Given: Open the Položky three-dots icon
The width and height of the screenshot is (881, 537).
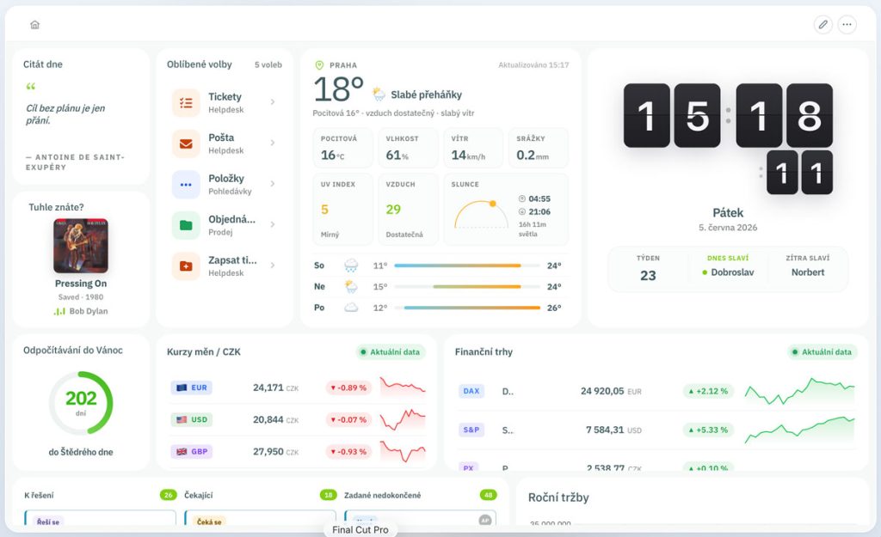Looking at the screenshot, I should pyautogui.click(x=186, y=184).
